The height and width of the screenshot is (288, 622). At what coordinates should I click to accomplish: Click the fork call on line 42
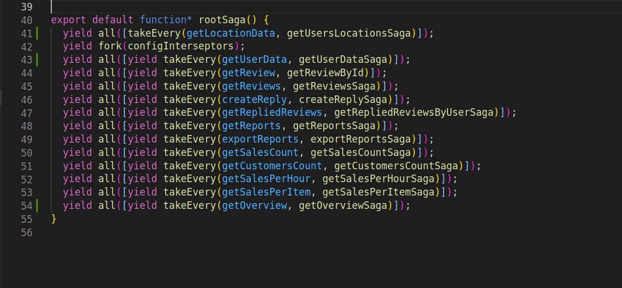point(110,47)
